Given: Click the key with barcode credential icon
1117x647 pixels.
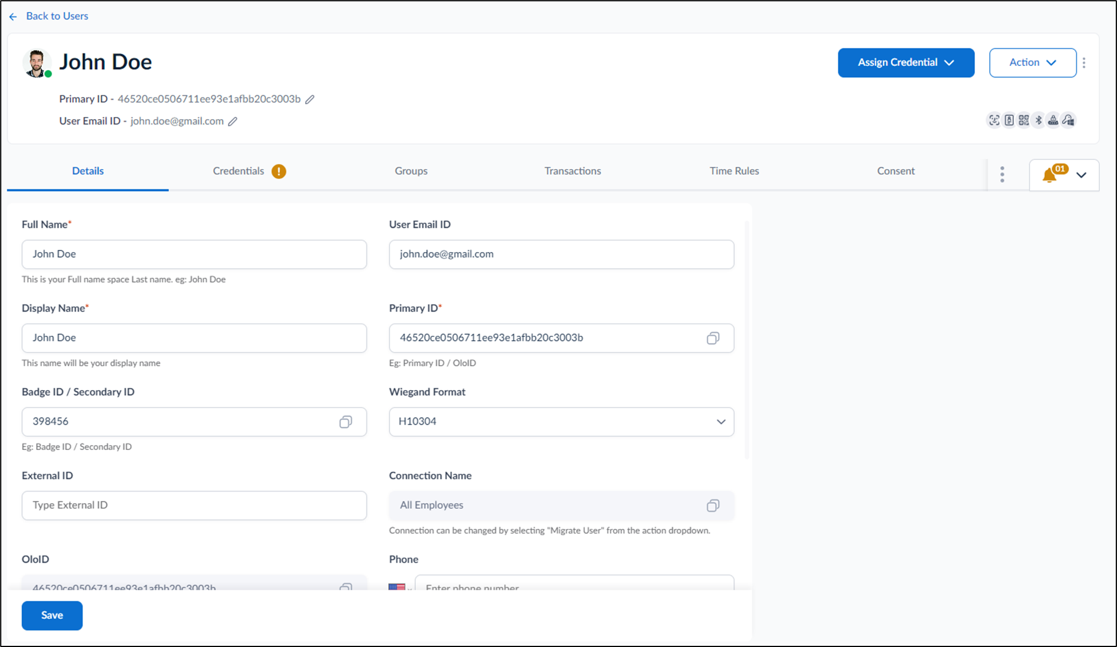Looking at the screenshot, I should (x=1068, y=120).
